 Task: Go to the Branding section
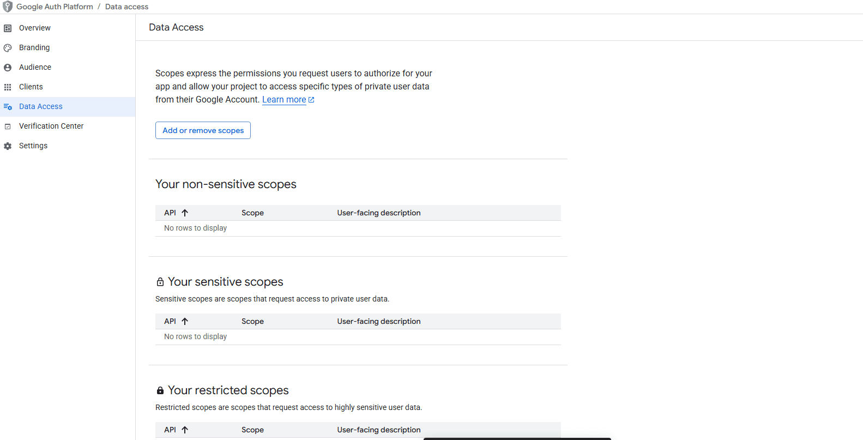(x=34, y=47)
